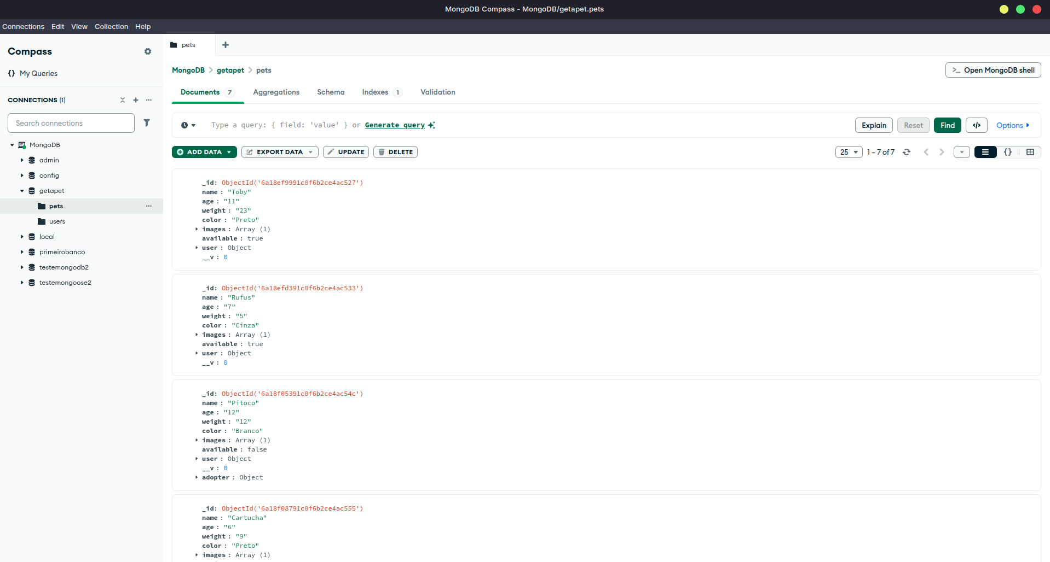This screenshot has width=1050, height=562.
Task: Open new tab with plus icon
Action: [x=226, y=45]
